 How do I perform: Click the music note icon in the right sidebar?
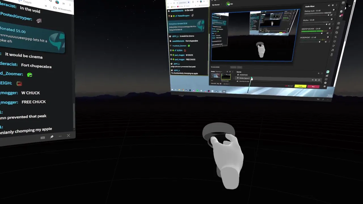pos(333,50)
